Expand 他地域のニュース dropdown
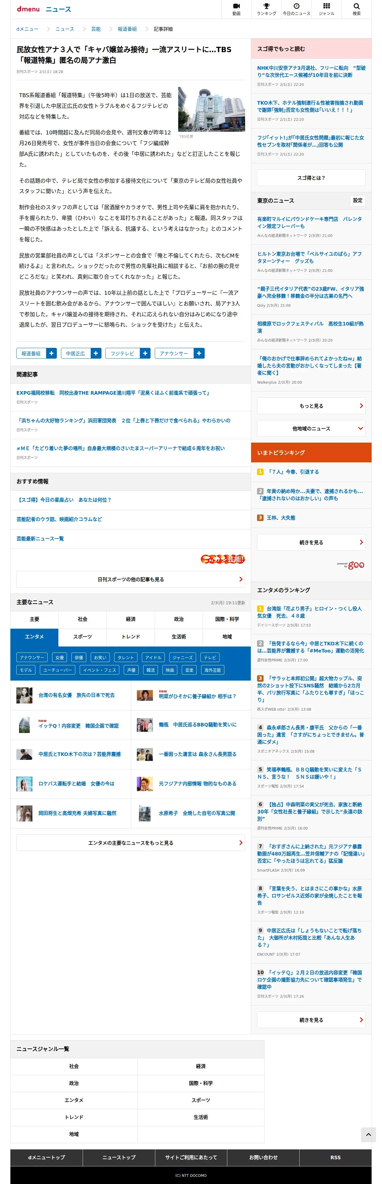This screenshot has width=382, height=1184. (x=311, y=428)
